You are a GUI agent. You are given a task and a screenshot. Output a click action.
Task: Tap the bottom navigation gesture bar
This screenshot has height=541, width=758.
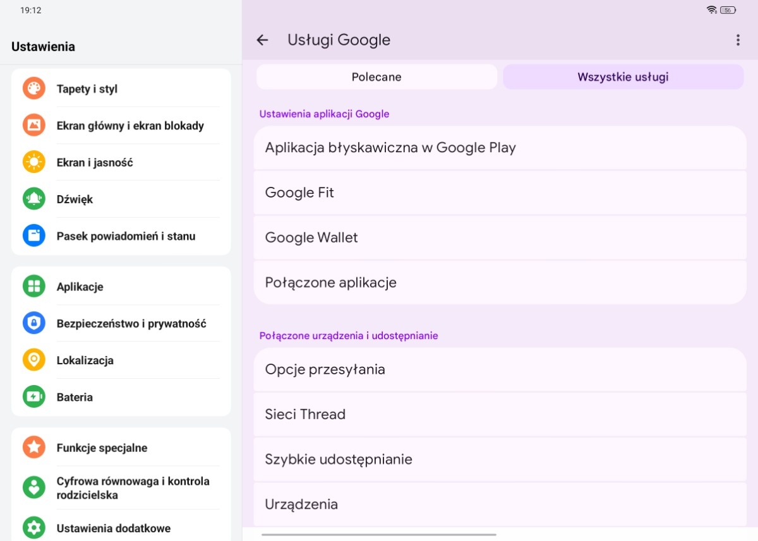(x=379, y=535)
